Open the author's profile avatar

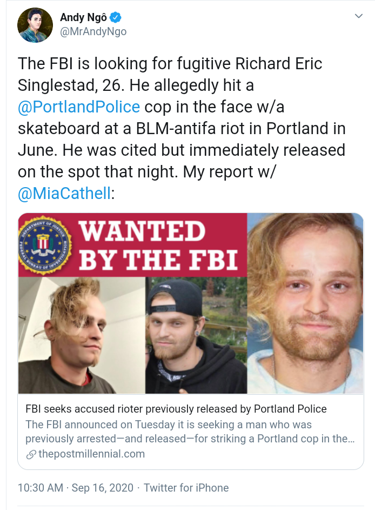point(34,25)
